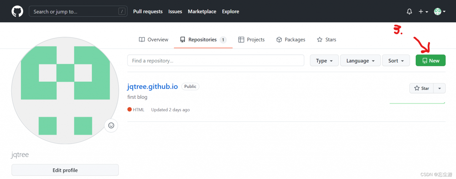Screen dimensions: 456x179
Task: Switch to the Overview tab
Action: click(154, 40)
